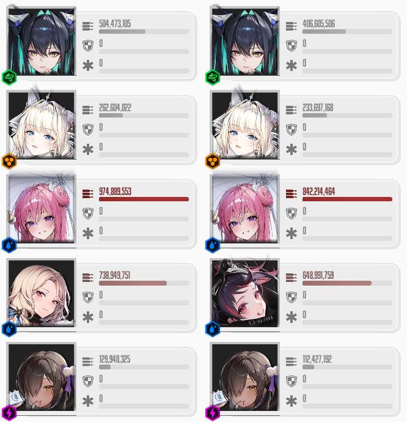The image size is (407, 422).
Task: Click the progress bar under 504,473,105
Action: pyautogui.click(x=144, y=32)
